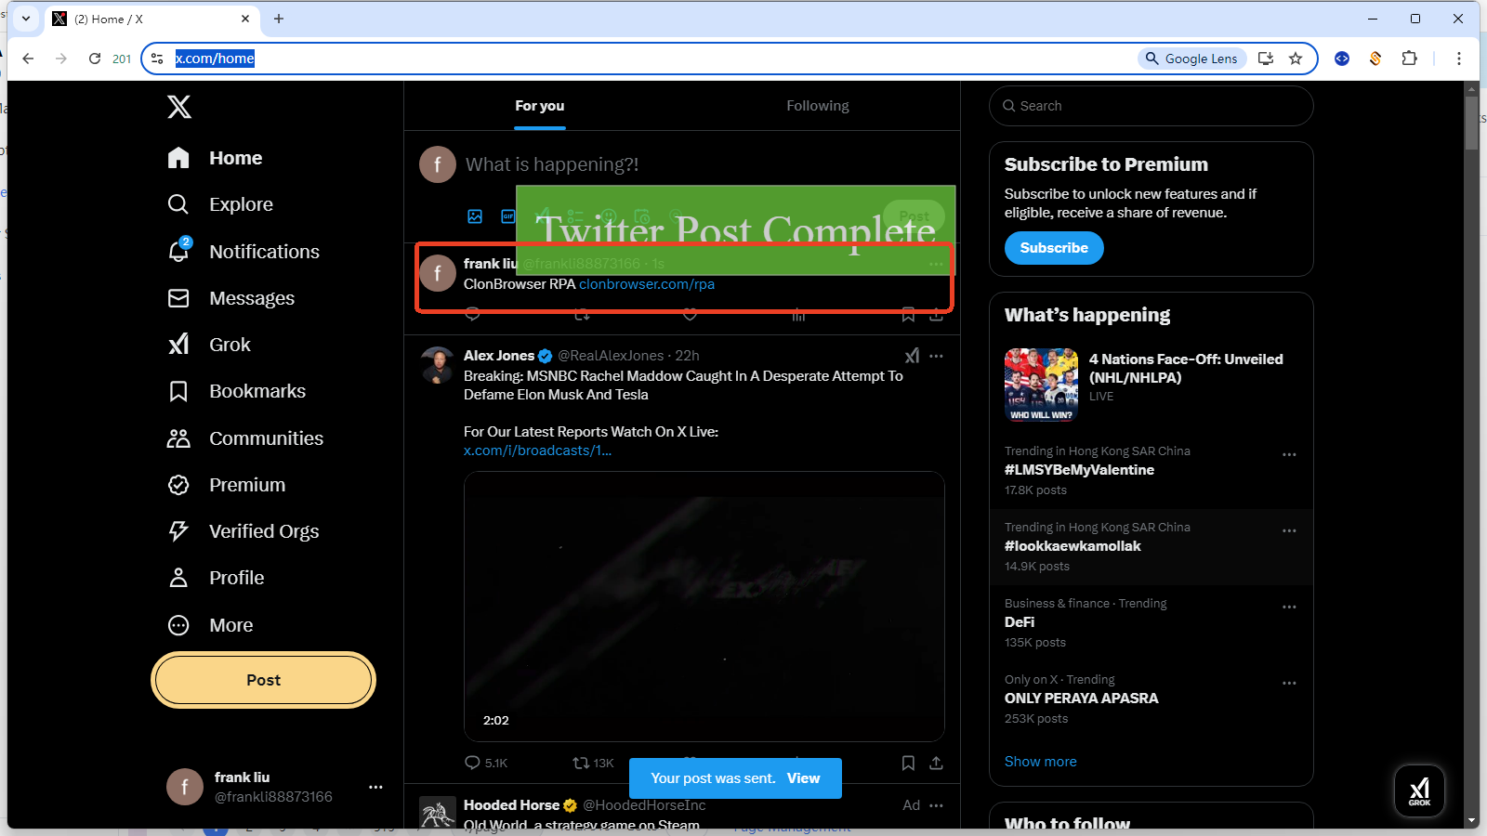View site information icon in address bar

(157, 59)
